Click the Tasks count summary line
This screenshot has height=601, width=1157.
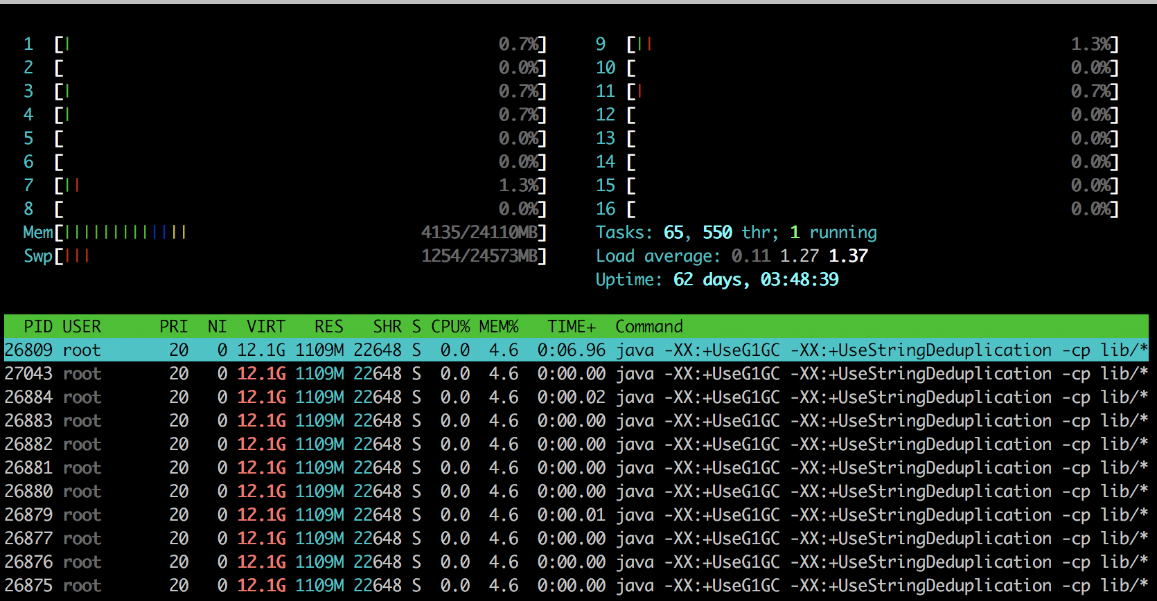pos(736,233)
